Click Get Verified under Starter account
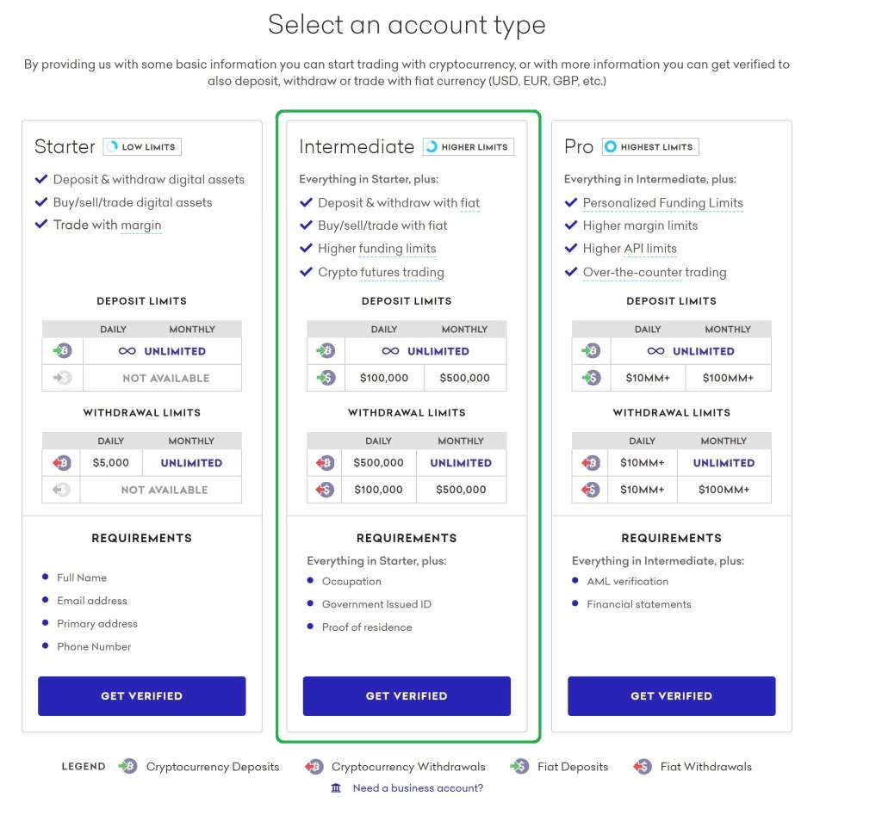The width and height of the screenshot is (882, 815). point(141,695)
